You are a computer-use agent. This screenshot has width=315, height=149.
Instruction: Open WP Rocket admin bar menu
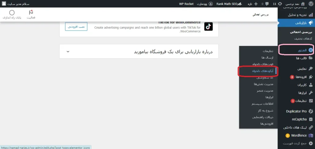[186, 4]
